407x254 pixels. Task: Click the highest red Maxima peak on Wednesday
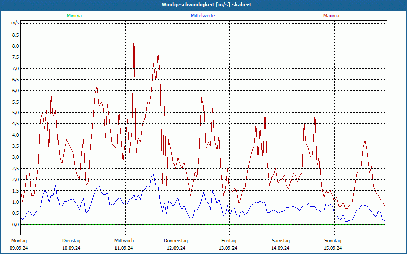pyautogui.click(x=134, y=30)
